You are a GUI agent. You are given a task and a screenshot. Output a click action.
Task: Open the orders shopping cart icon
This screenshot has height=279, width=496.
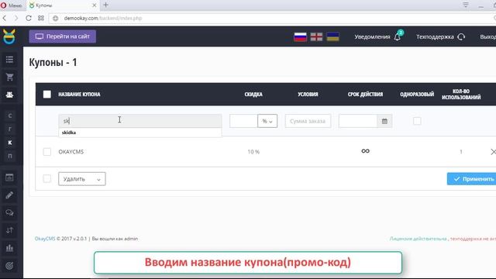point(9,77)
